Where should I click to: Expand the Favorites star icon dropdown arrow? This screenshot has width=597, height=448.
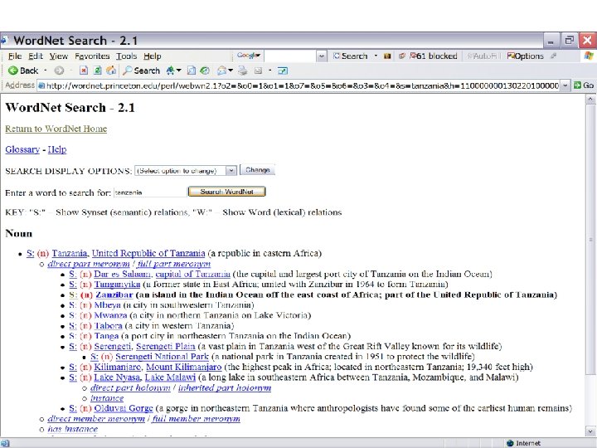point(178,71)
